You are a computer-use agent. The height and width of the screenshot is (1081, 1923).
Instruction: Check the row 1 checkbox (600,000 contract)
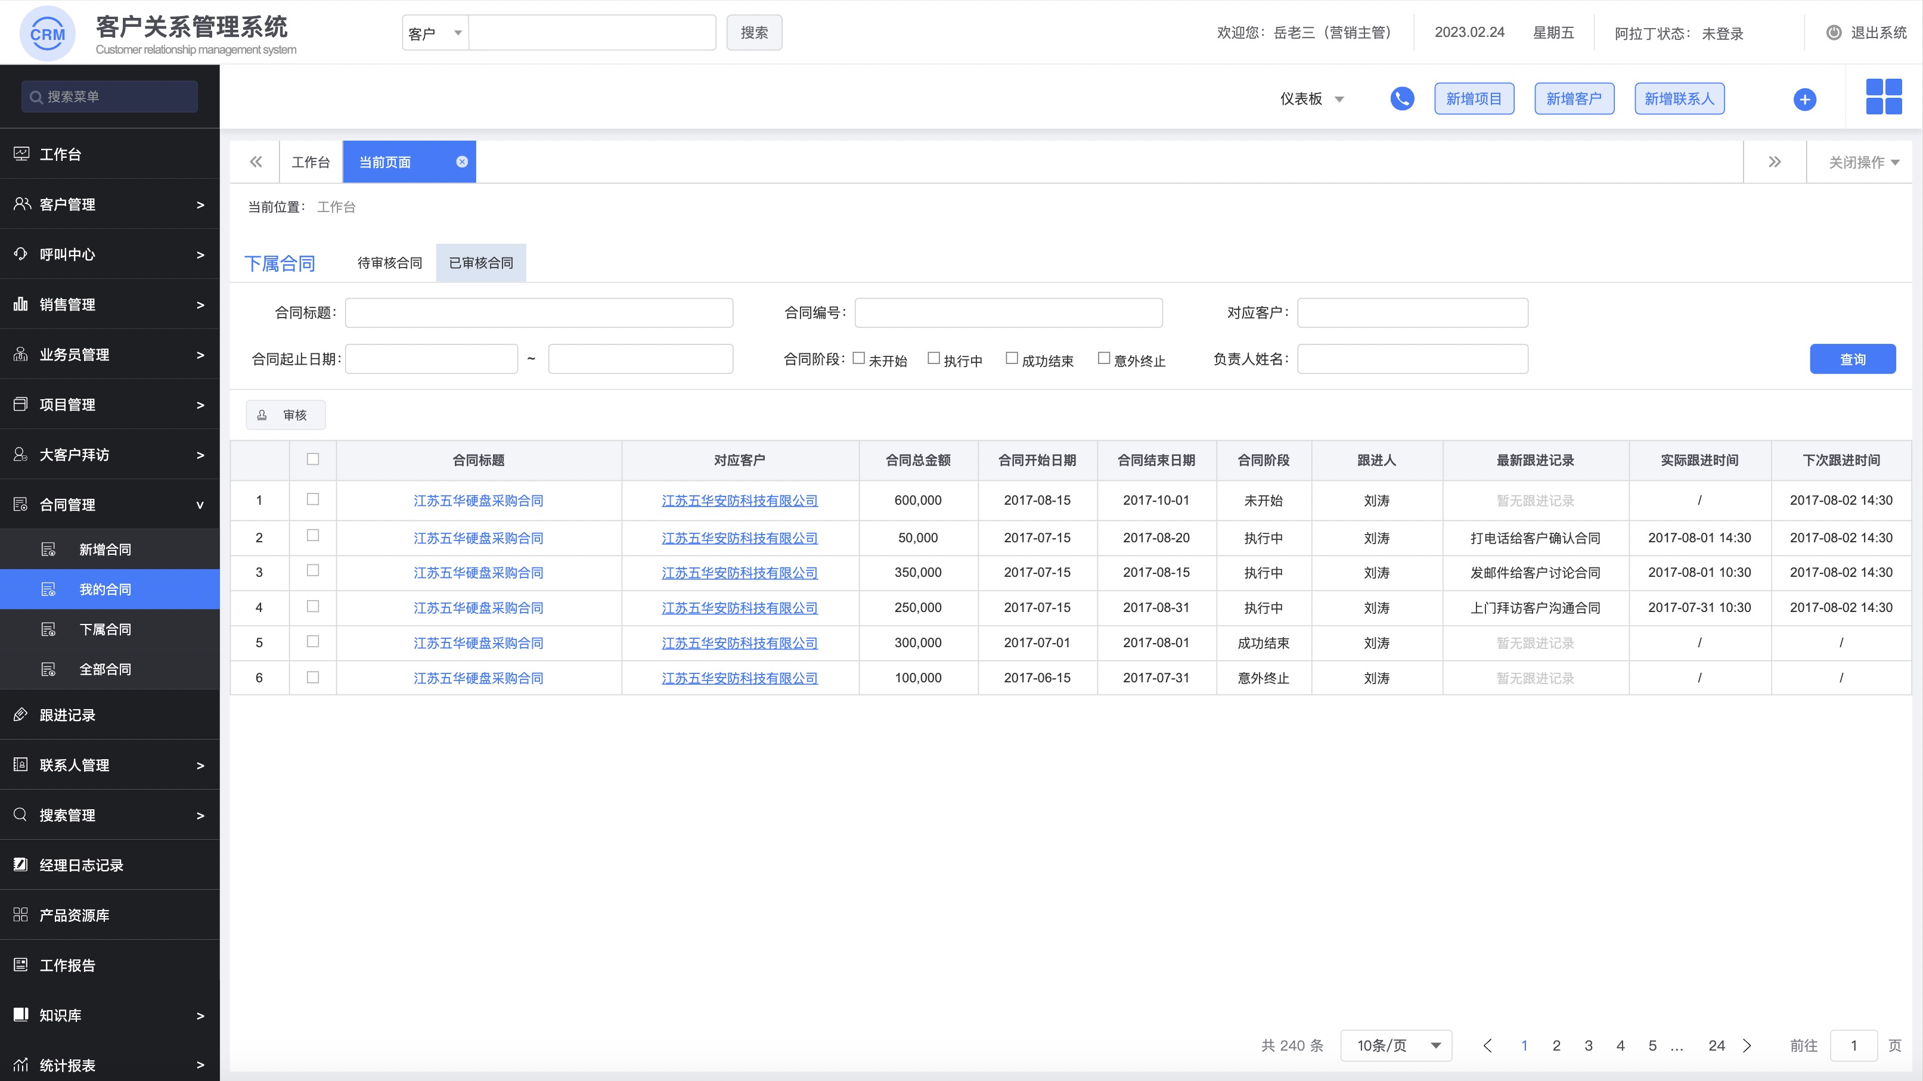tap(313, 499)
